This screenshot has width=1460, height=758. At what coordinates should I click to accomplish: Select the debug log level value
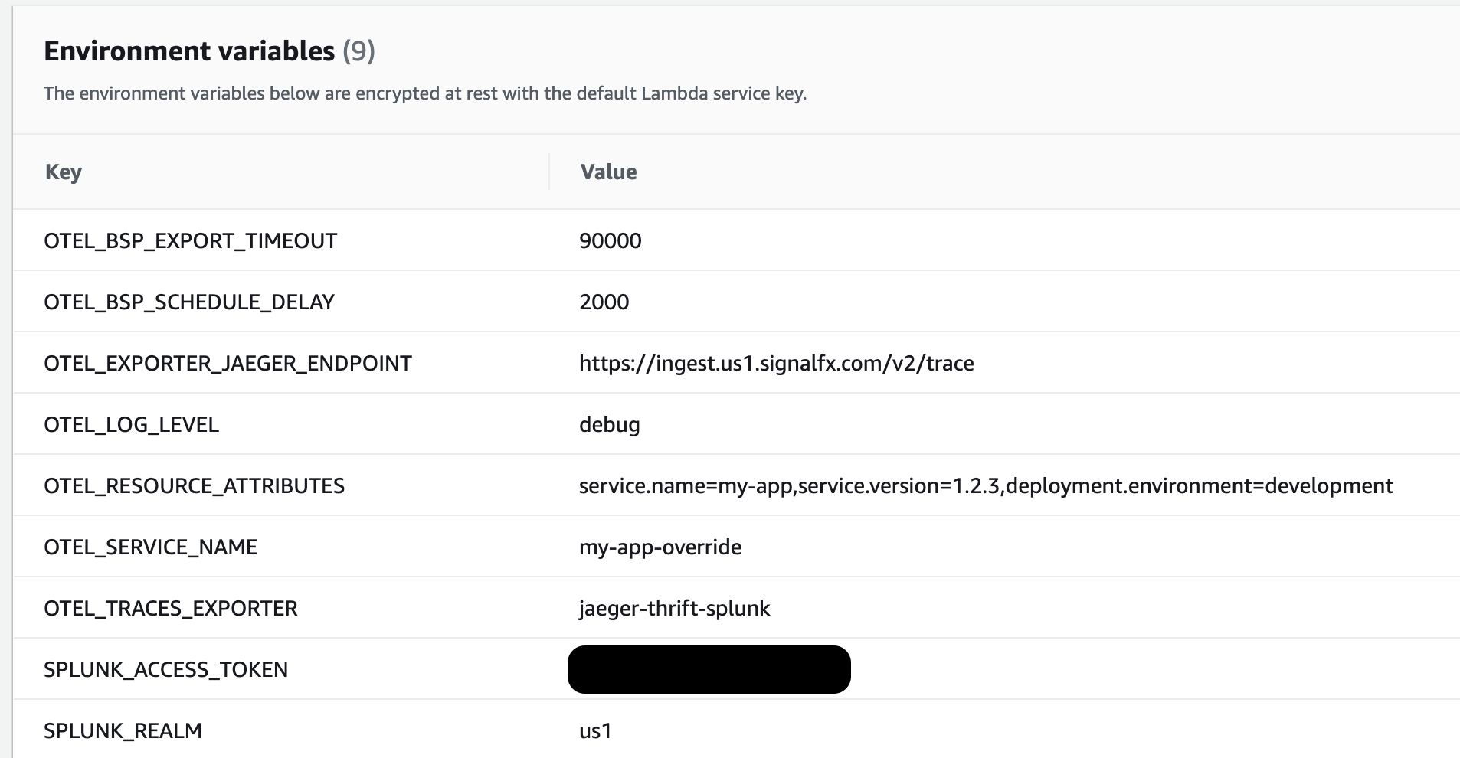609,424
